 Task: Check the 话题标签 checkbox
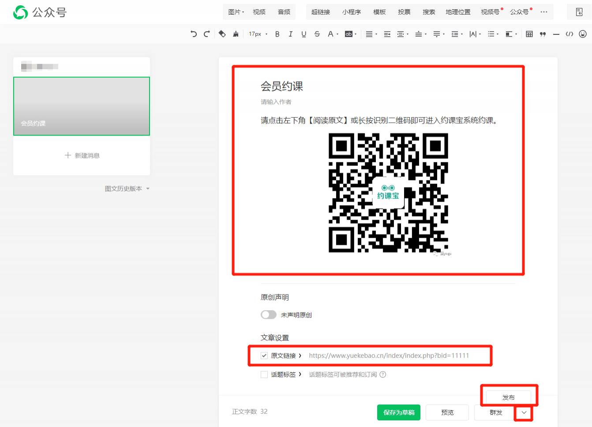264,375
